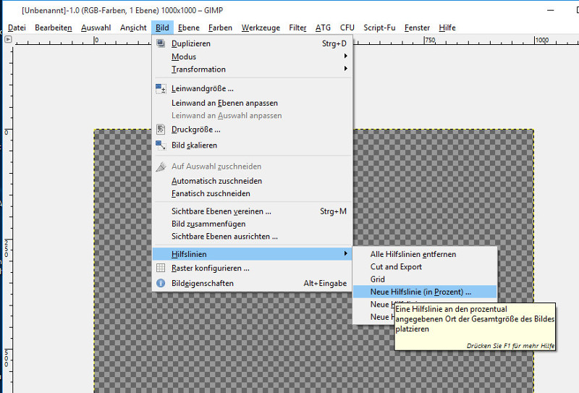Choose Sichtbare Ebenen vereinen
This screenshot has width=579, height=393.
[252, 211]
